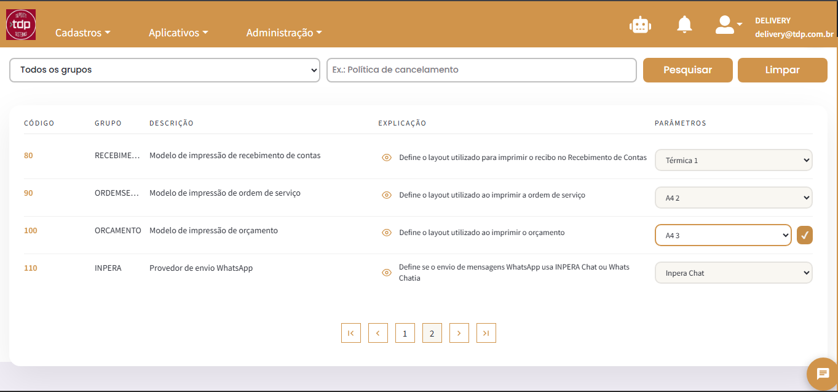Show explanation for recebimento de contas row
Image resolution: width=838 pixels, height=392 pixels.
387,158
